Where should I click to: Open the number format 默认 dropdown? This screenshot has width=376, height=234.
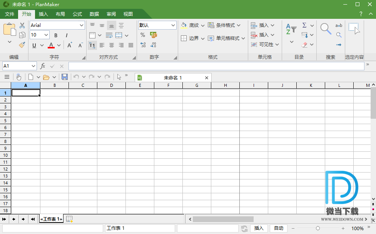pos(173,25)
